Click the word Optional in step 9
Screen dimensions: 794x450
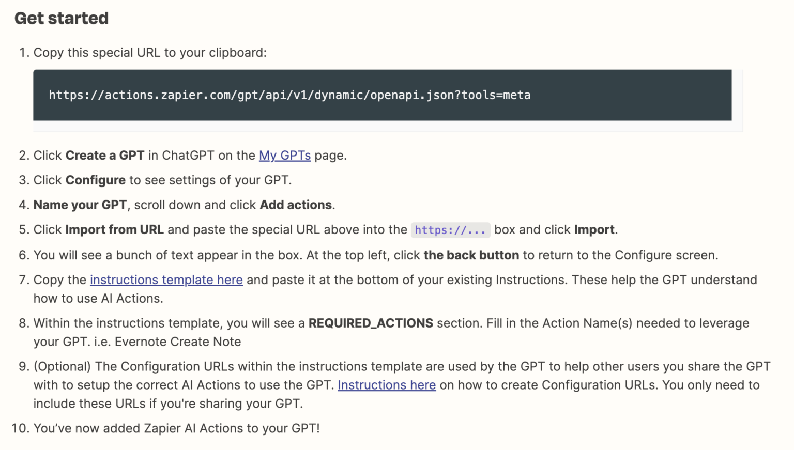pos(62,367)
